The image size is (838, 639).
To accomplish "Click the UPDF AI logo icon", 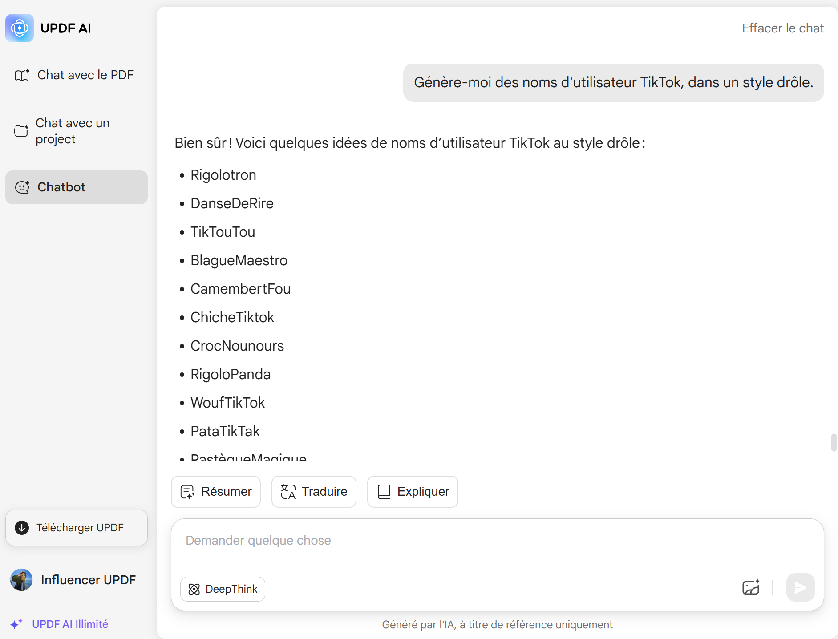I will [20, 28].
